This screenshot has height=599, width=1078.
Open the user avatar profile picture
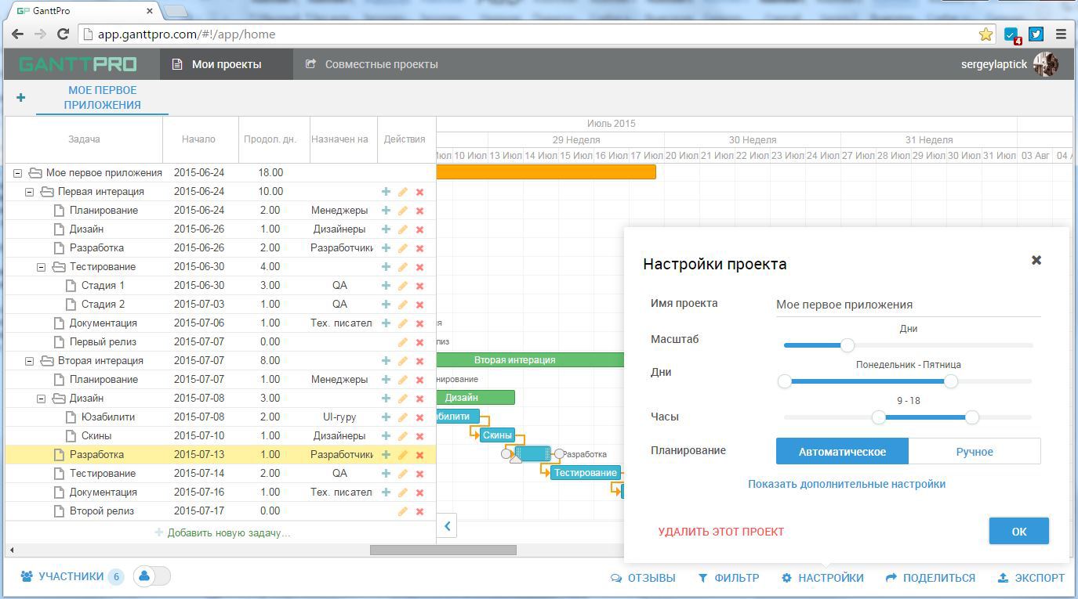(x=1046, y=64)
